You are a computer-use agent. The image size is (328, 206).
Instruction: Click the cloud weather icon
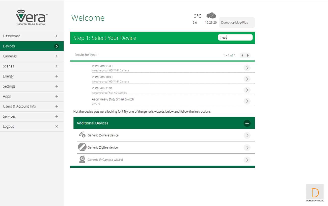pyautogui.click(x=211, y=16)
